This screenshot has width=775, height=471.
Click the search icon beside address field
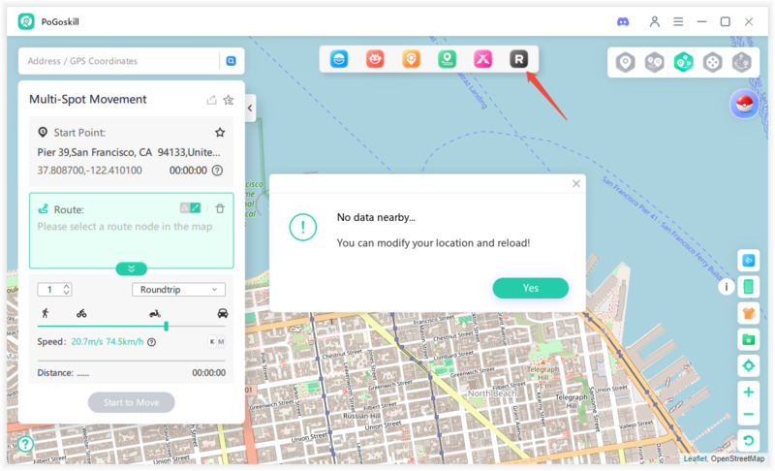pos(231,61)
